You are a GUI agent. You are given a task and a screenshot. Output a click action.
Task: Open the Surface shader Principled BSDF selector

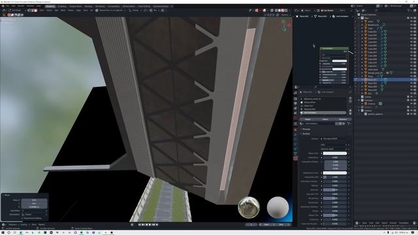point(335,139)
